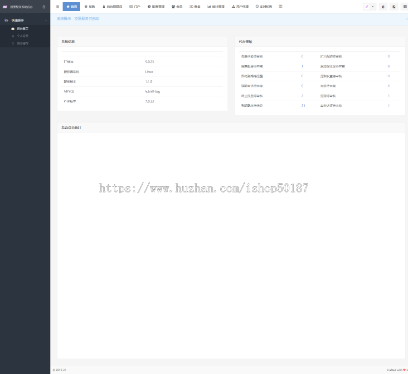
Task: Click the 配资版本 value 1.1.0
Action: click(x=149, y=82)
